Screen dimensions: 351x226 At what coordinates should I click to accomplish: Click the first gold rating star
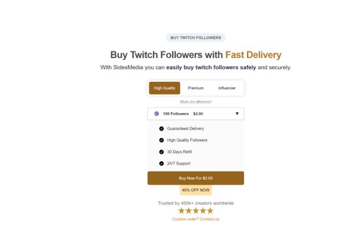pos(182,211)
